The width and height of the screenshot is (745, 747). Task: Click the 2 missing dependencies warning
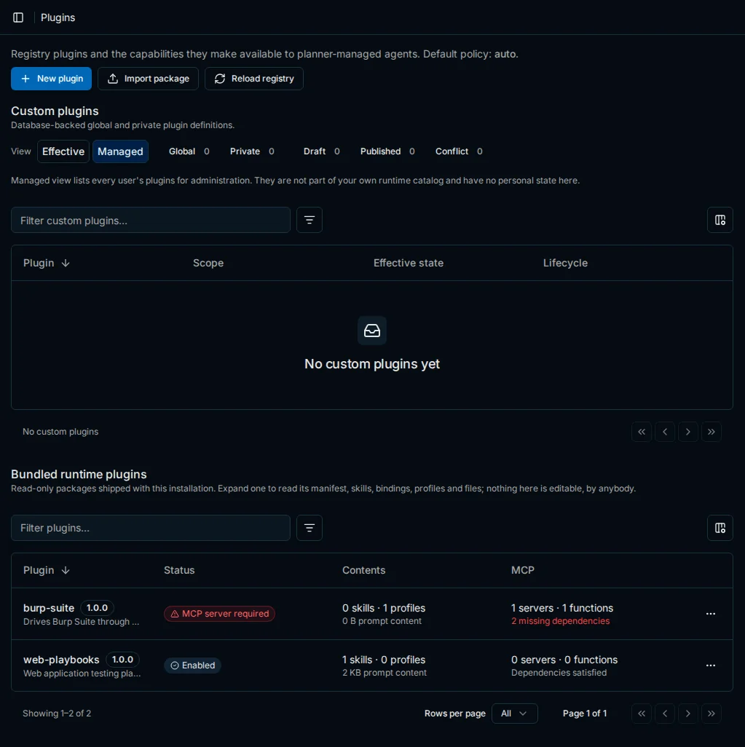point(561,621)
